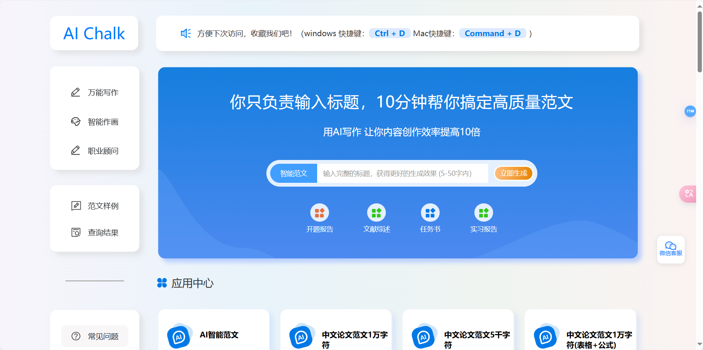This screenshot has width=703, height=350.
Task: Click the speaker icon in the announcement bar
Action: [x=185, y=34]
